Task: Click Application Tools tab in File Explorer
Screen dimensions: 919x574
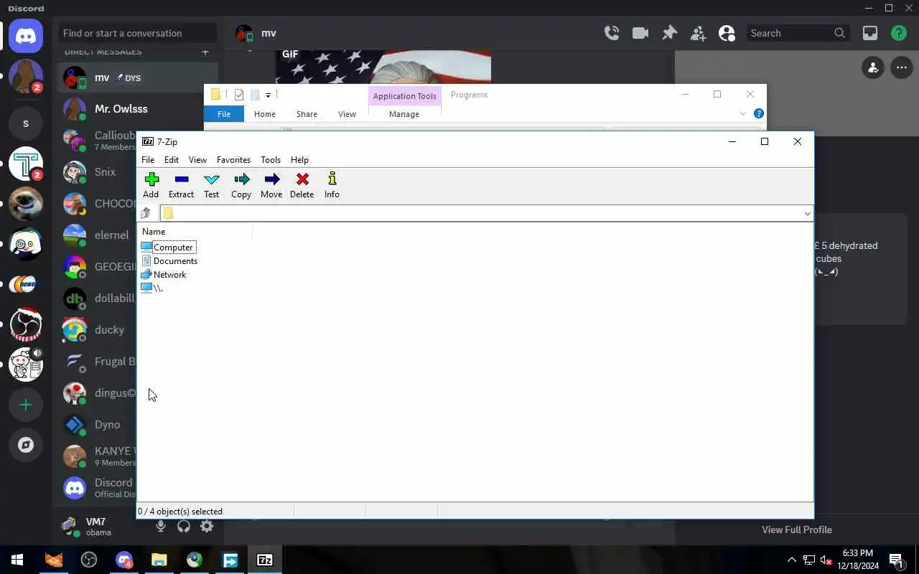Action: (x=404, y=96)
